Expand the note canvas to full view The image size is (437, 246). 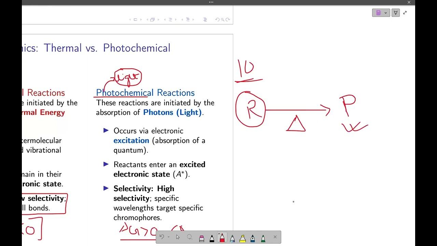pos(405,13)
